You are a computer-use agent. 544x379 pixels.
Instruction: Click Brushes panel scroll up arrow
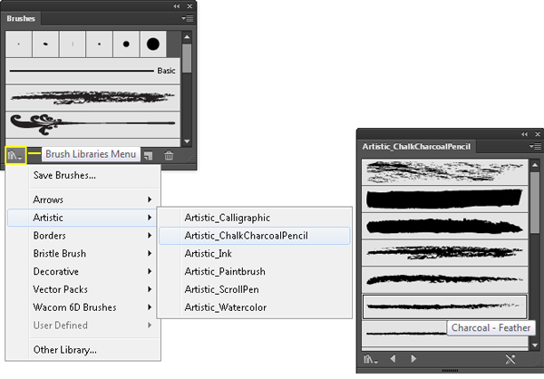pos(187,36)
